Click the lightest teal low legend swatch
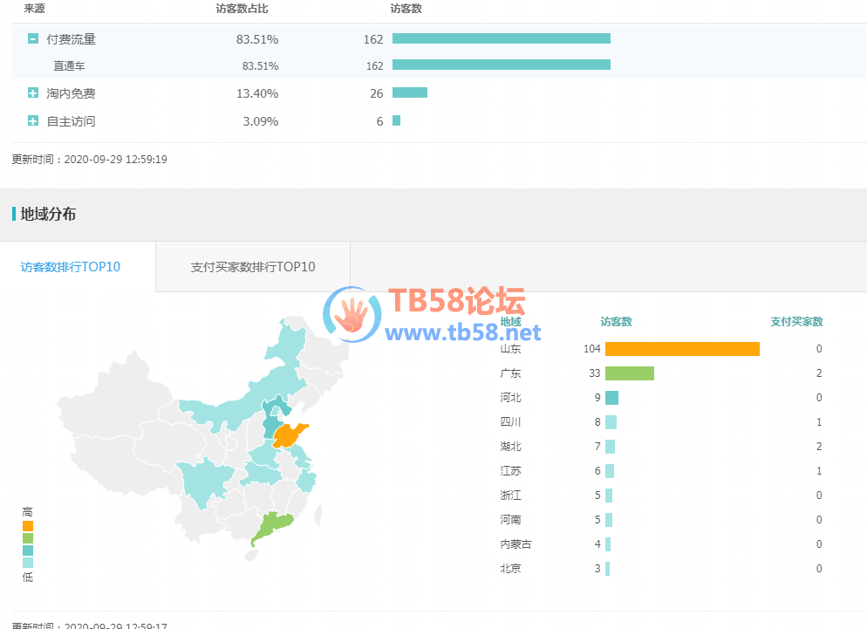 coord(28,563)
